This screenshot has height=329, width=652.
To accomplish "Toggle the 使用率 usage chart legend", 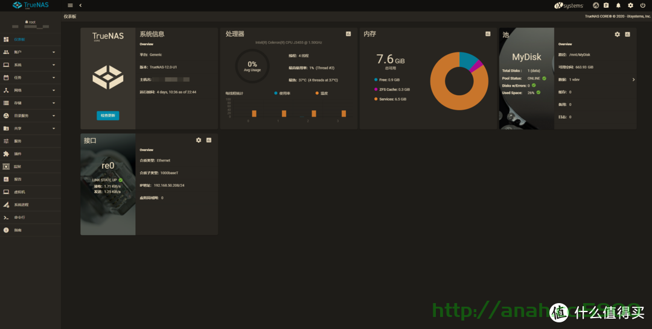I will tap(282, 93).
